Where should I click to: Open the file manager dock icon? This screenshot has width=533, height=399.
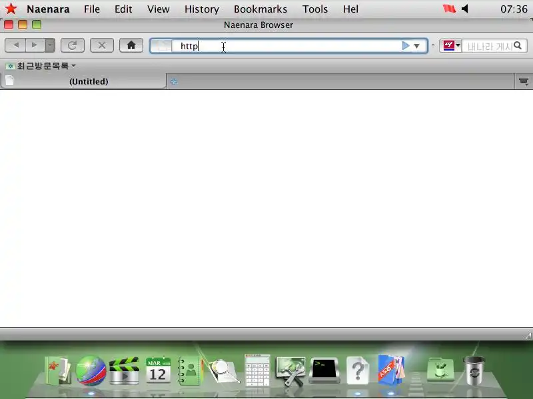[58, 370]
